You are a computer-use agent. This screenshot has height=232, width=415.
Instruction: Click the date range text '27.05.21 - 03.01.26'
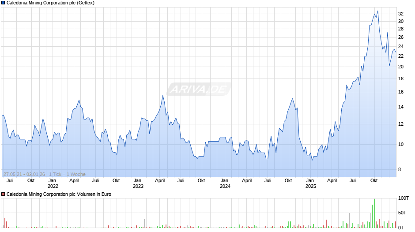[x=24, y=174]
